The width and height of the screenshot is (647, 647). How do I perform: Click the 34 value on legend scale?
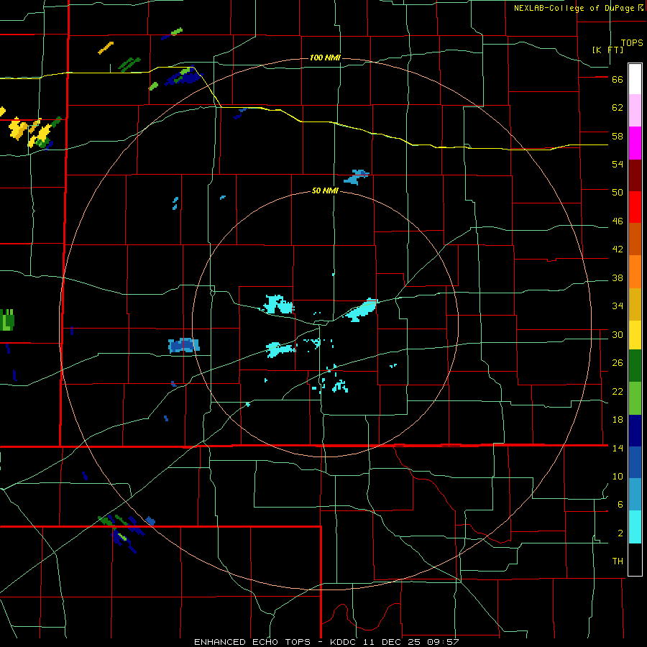click(x=618, y=306)
